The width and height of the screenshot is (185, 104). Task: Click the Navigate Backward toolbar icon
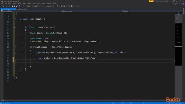3,6
